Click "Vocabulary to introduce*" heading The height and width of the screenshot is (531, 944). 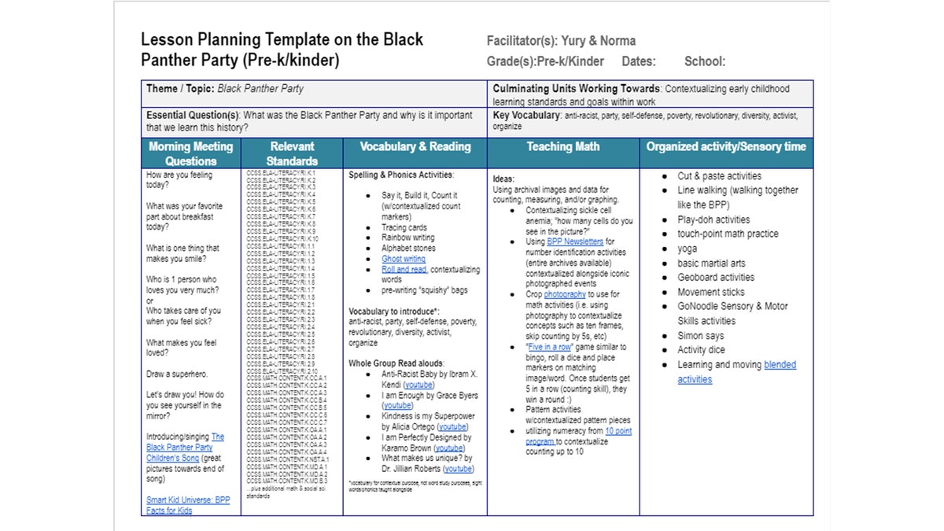pos(394,312)
